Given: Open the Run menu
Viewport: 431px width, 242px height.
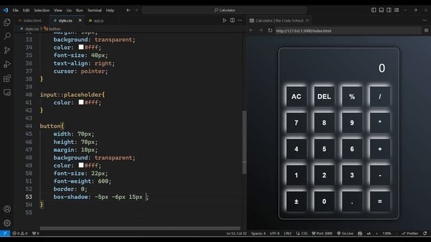Looking at the screenshot, I should click(x=79, y=10).
